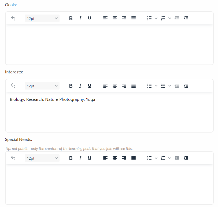Click inside the Special Needs text area
This screenshot has width=218, height=207.
(x=109, y=184)
